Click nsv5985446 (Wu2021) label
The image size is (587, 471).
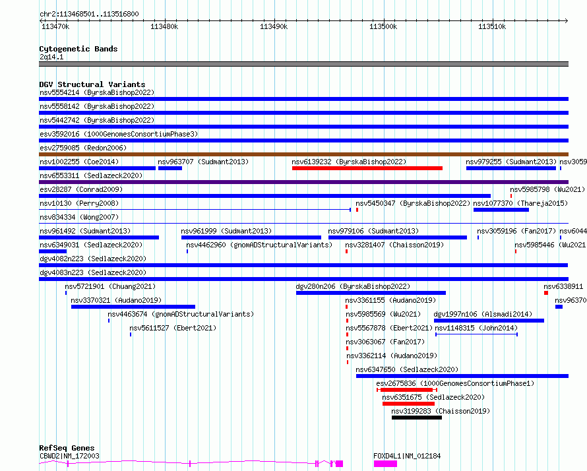[550, 245]
